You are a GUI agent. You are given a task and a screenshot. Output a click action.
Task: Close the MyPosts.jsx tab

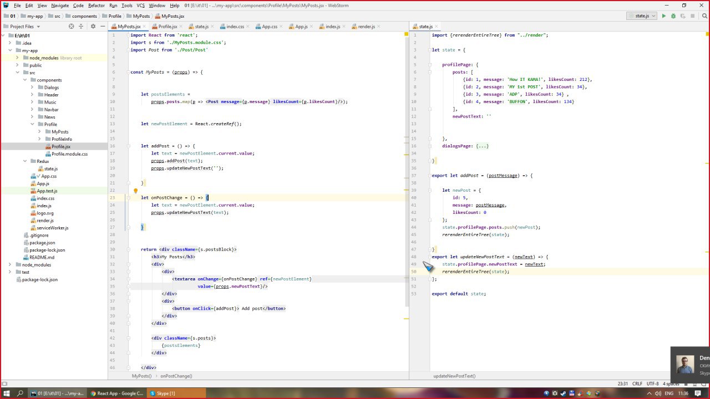pyautogui.click(x=145, y=27)
